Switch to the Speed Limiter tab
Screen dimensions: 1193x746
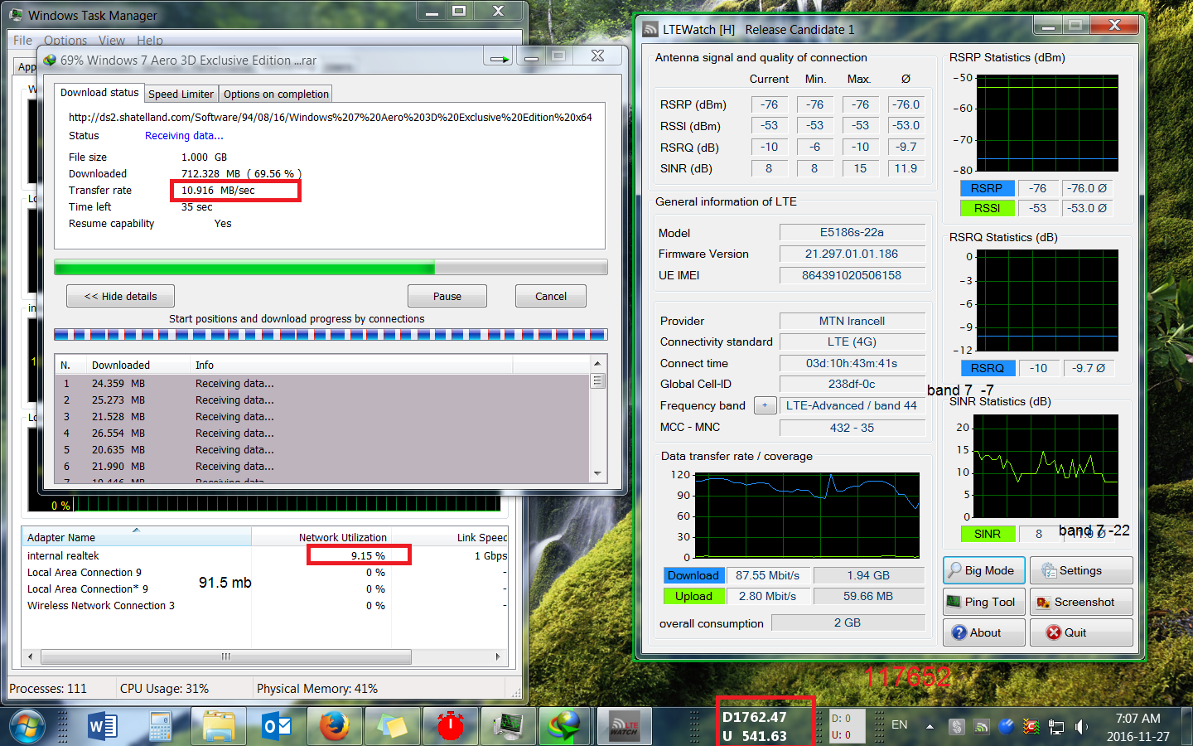(181, 94)
